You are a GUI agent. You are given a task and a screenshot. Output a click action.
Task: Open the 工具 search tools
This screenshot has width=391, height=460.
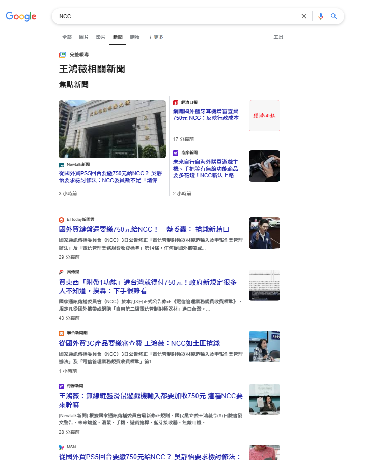[x=278, y=37]
